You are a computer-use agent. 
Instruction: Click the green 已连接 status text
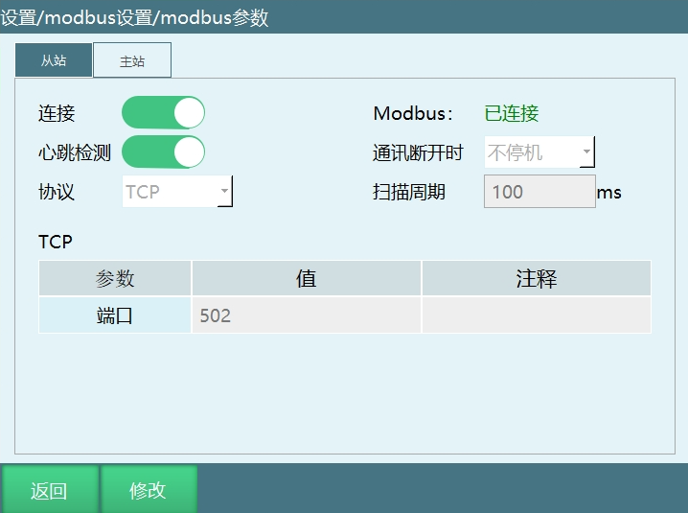coord(512,113)
